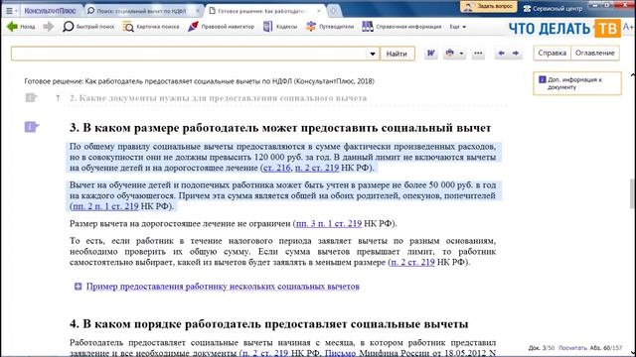Expand printer options dropdown arrow
The height and width of the screenshot is (357, 636).
click(x=461, y=54)
